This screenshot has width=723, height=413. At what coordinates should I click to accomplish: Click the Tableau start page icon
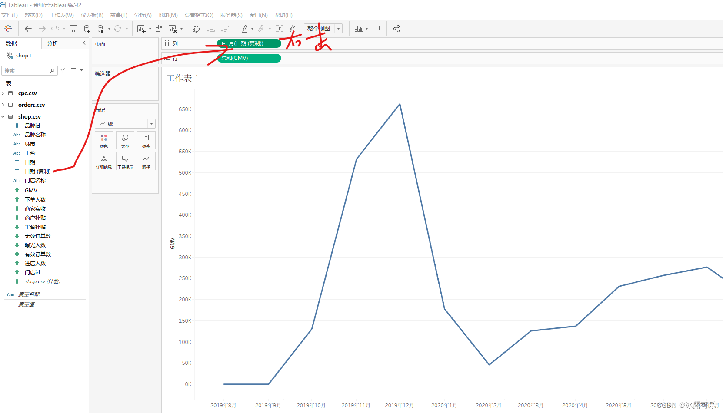[8, 29]
